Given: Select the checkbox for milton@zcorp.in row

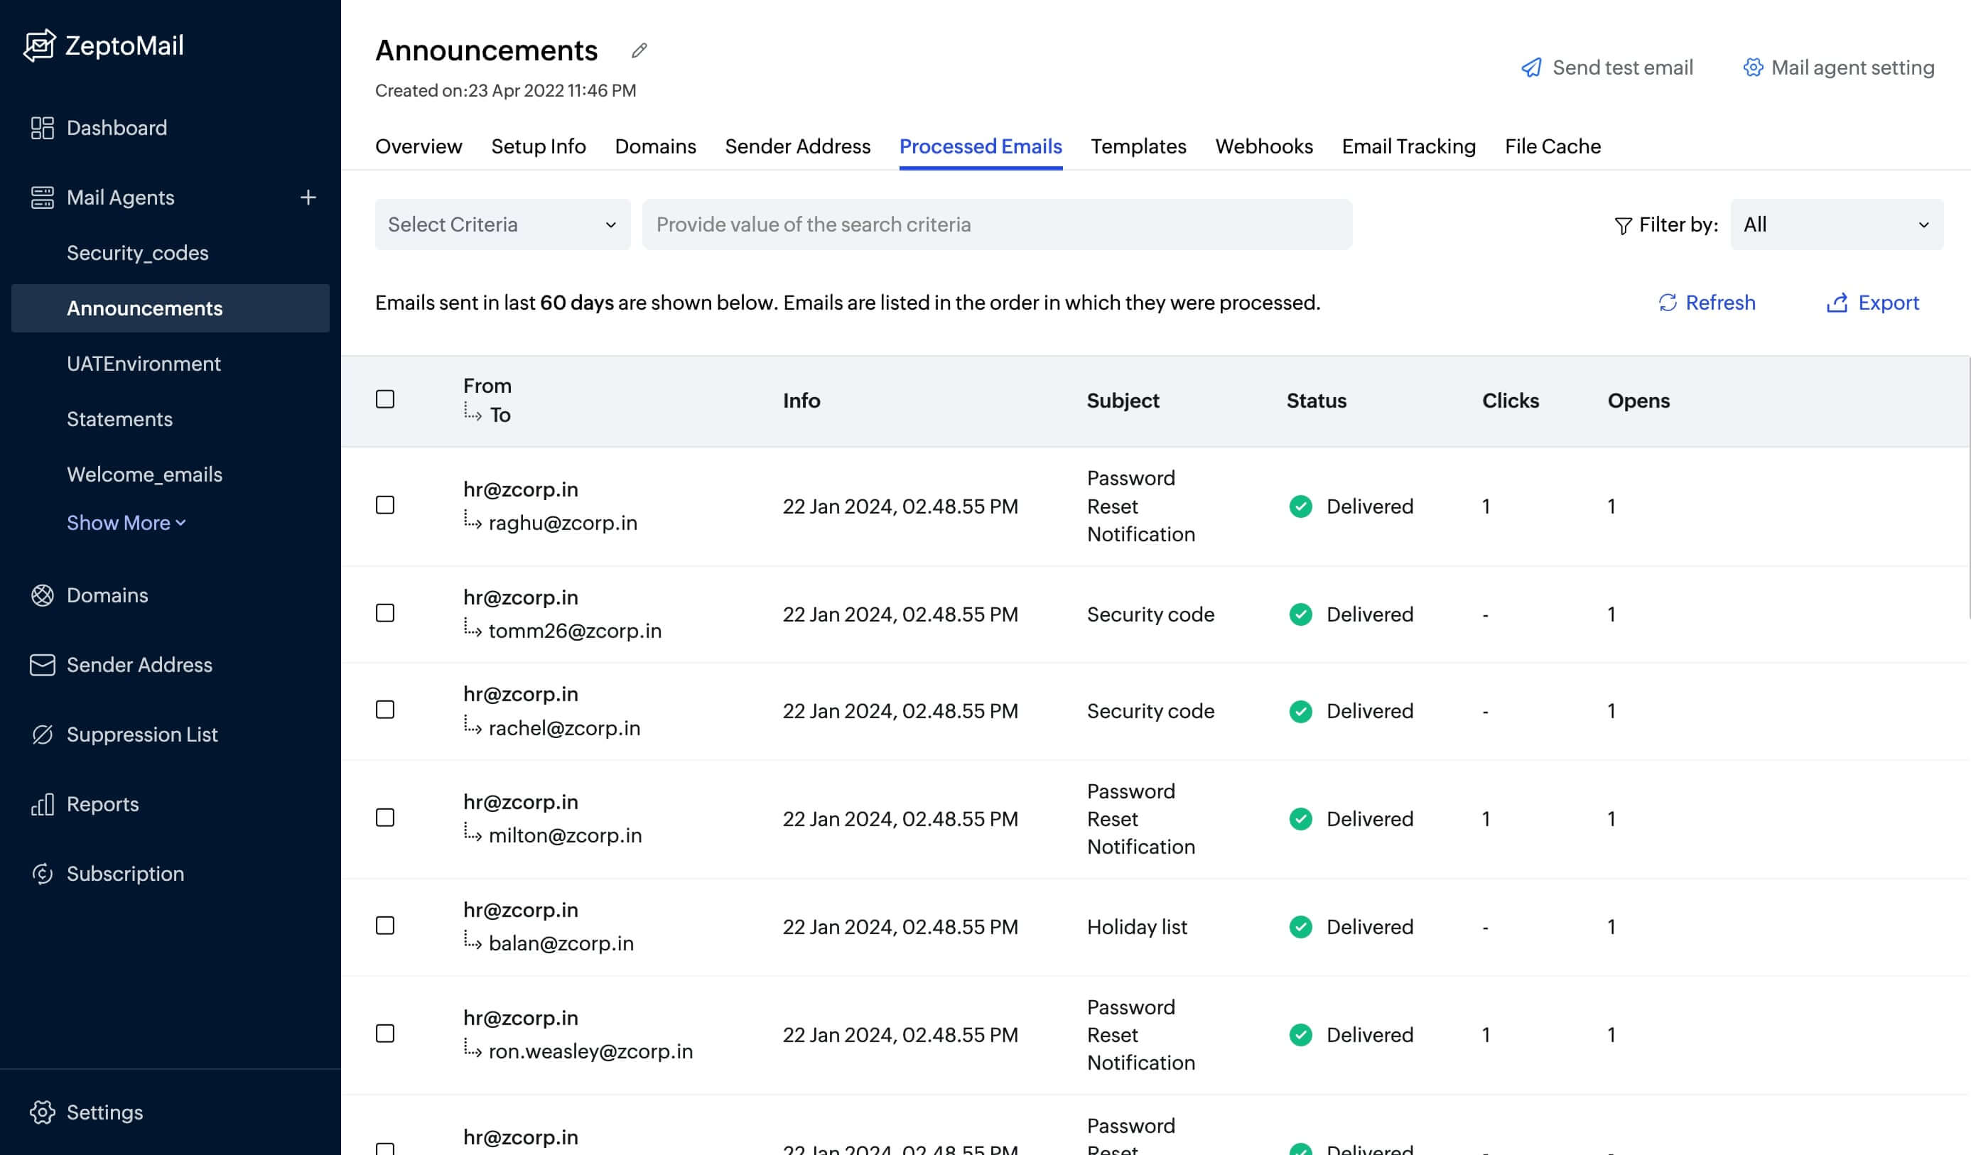Looking at the screenshot, I should [x=385, y=818].
